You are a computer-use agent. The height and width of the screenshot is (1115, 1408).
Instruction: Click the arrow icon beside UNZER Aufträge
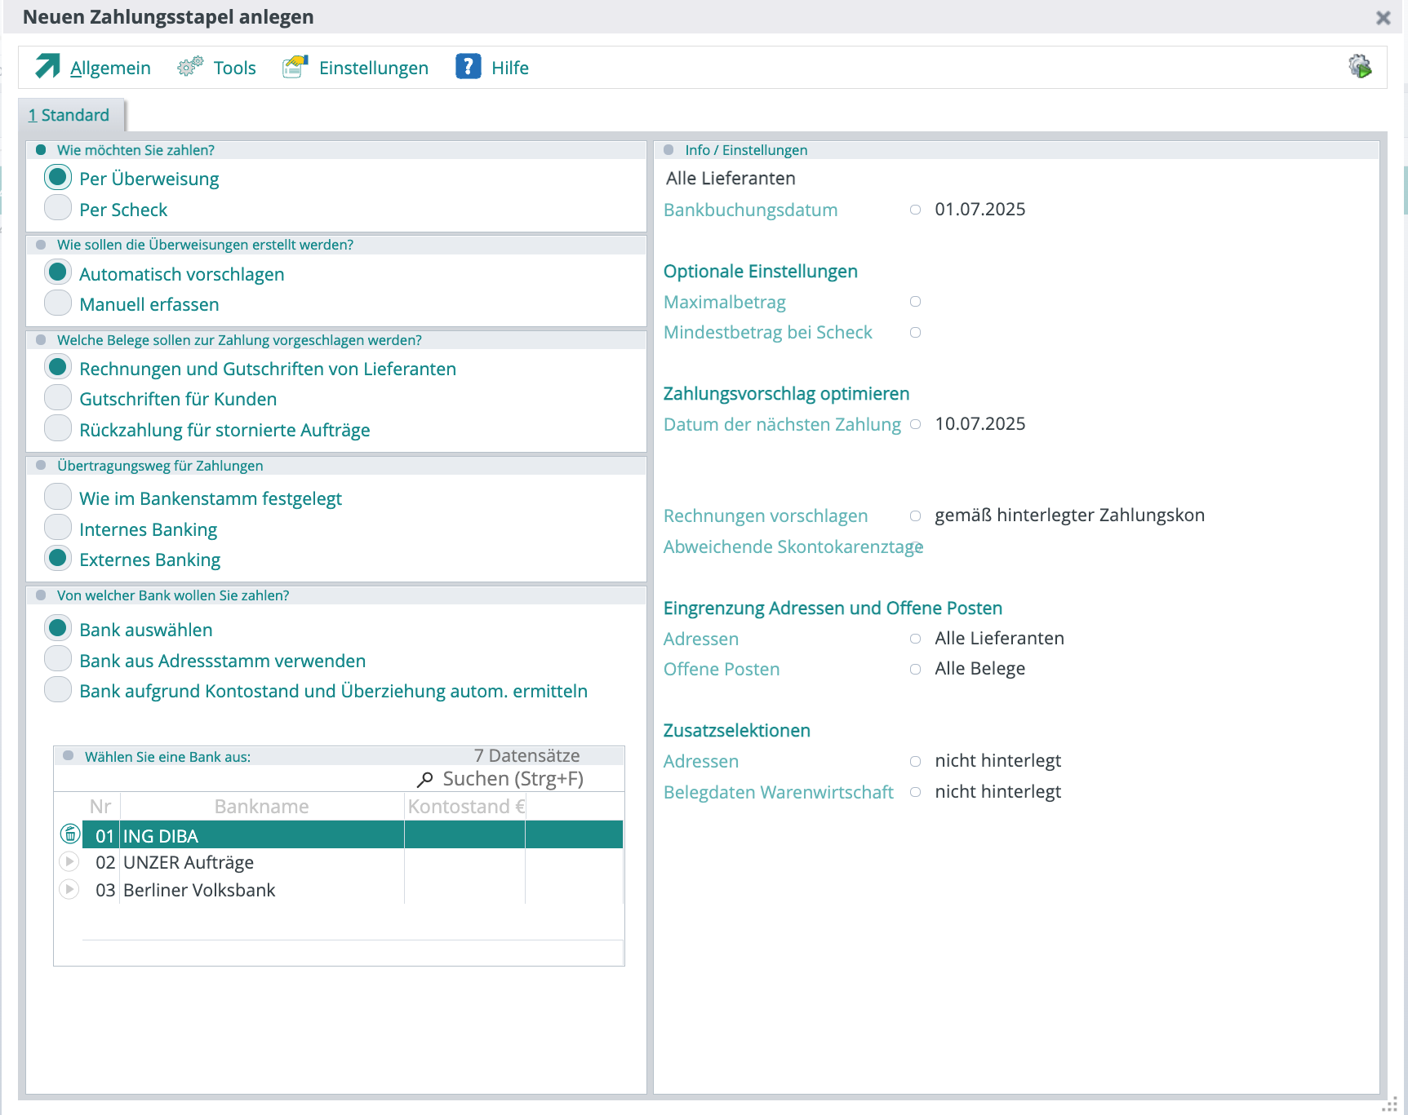point(69,861)
